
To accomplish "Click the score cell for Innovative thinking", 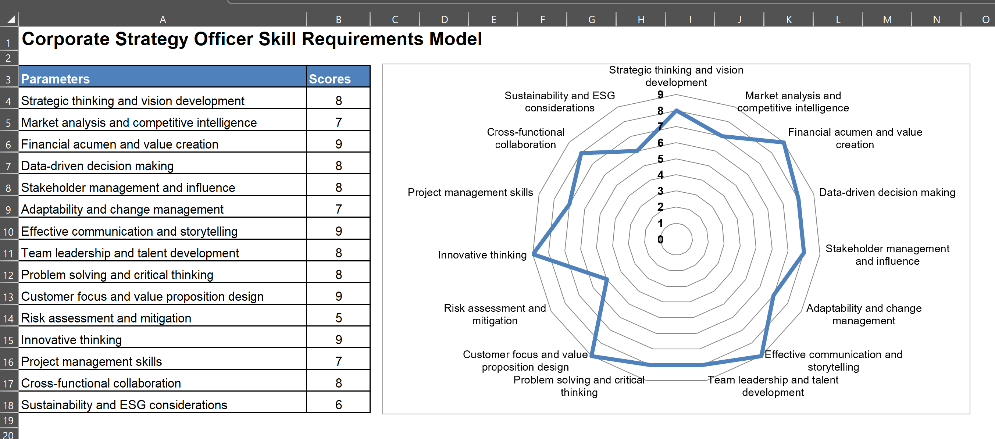I will (x=338, y=339).
